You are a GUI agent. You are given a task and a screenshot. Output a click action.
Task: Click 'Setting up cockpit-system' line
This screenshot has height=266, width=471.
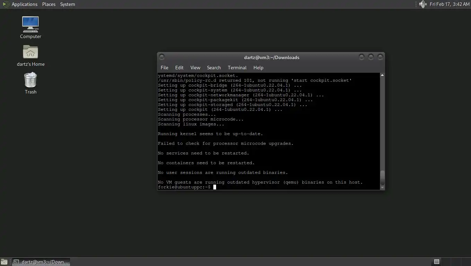tap(230, 90)
